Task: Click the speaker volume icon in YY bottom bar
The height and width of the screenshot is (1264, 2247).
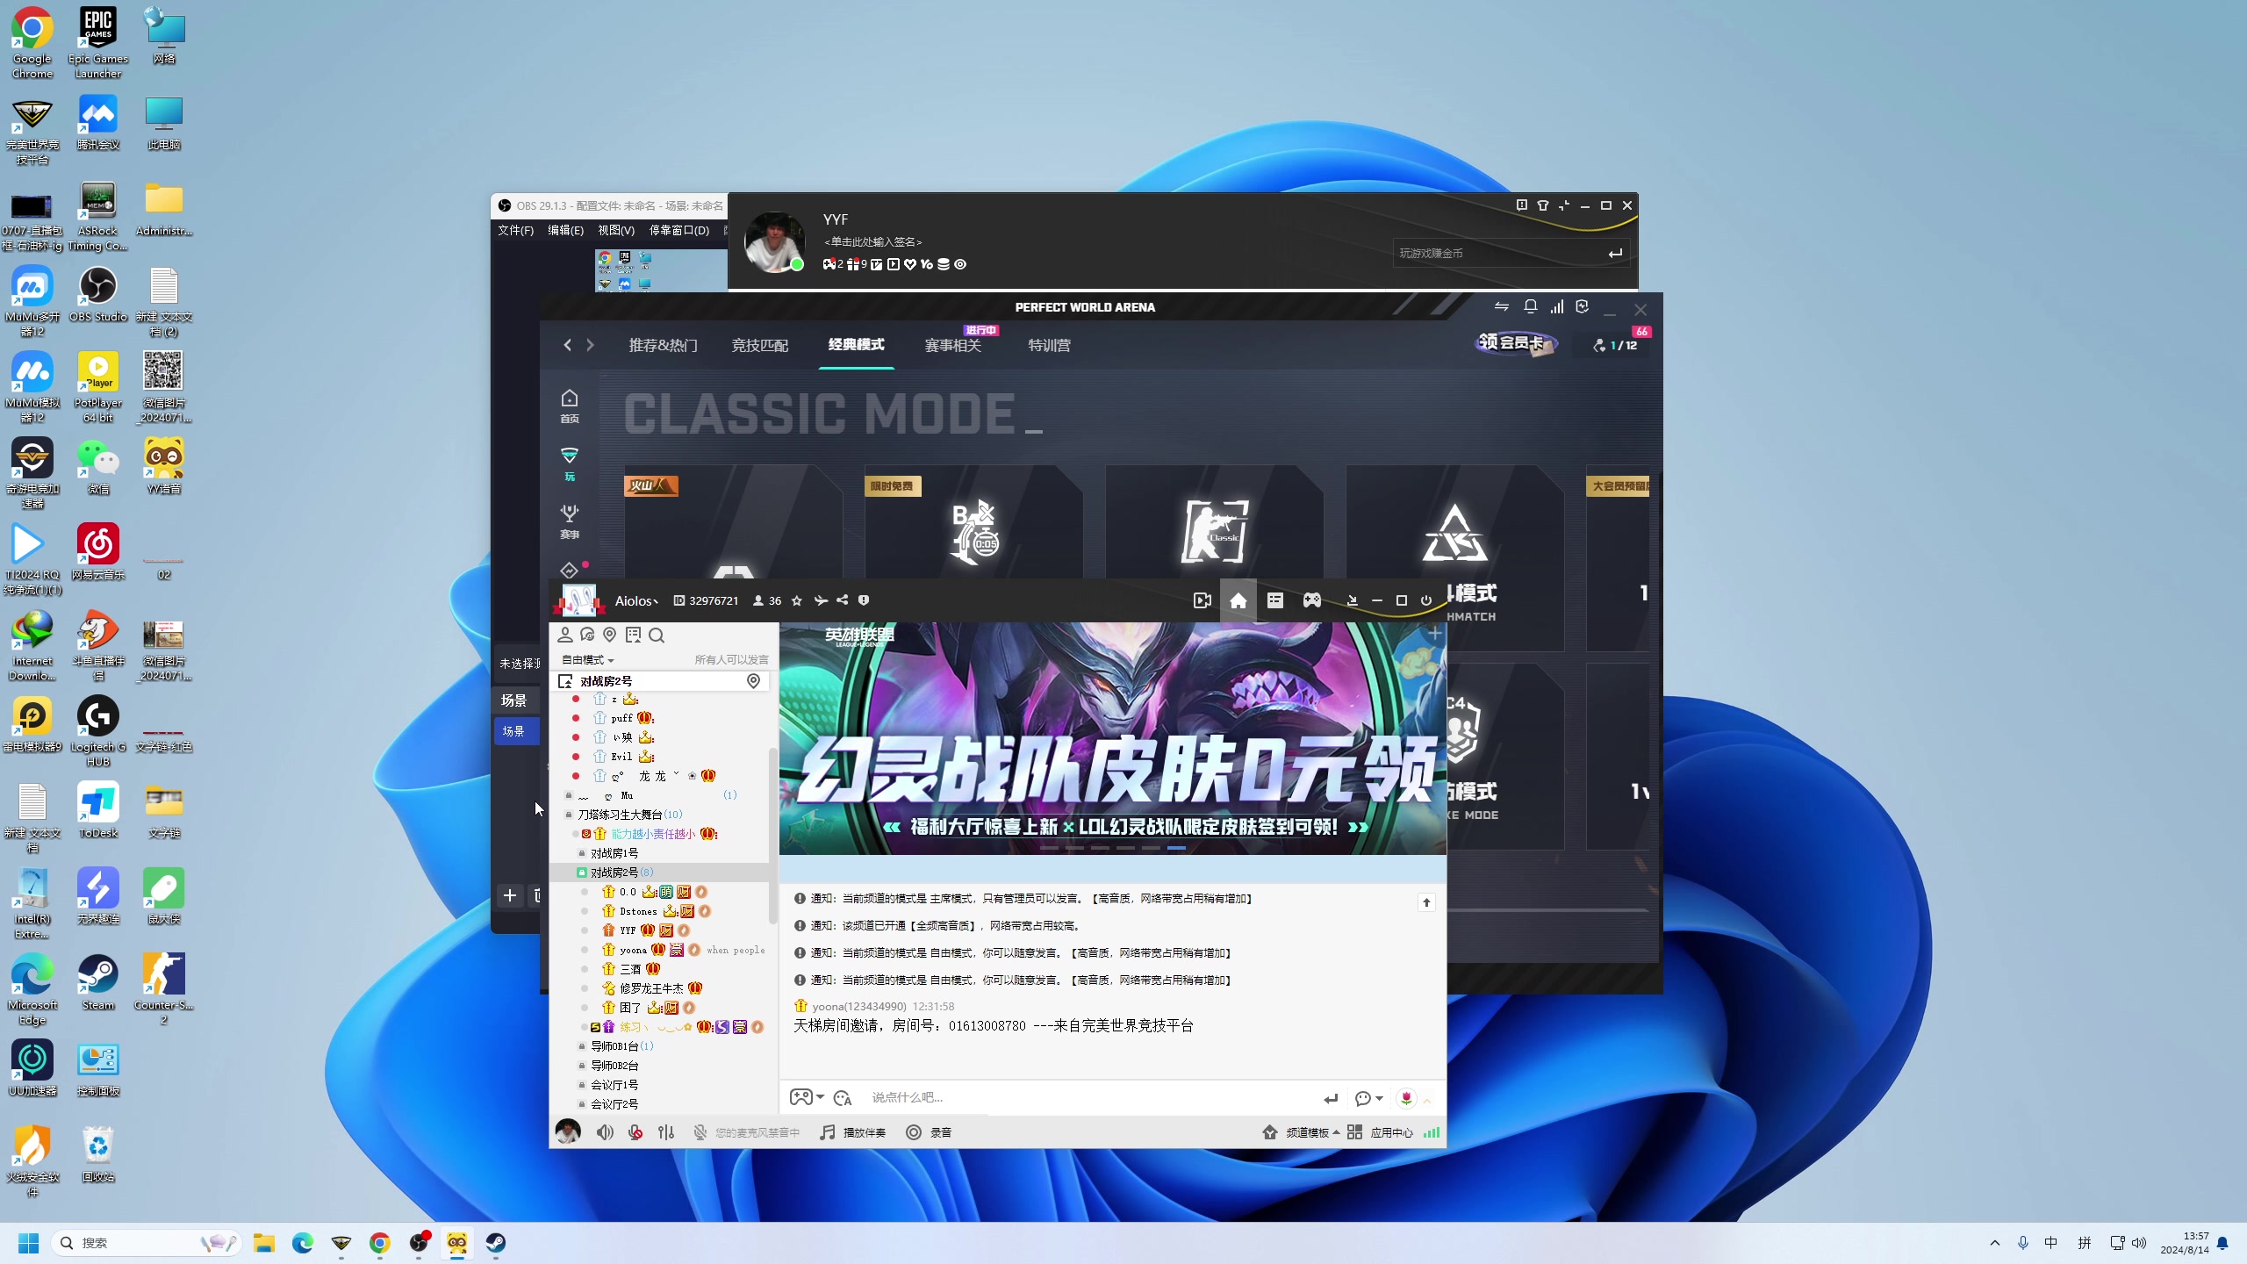Action: coord(605,1132)
